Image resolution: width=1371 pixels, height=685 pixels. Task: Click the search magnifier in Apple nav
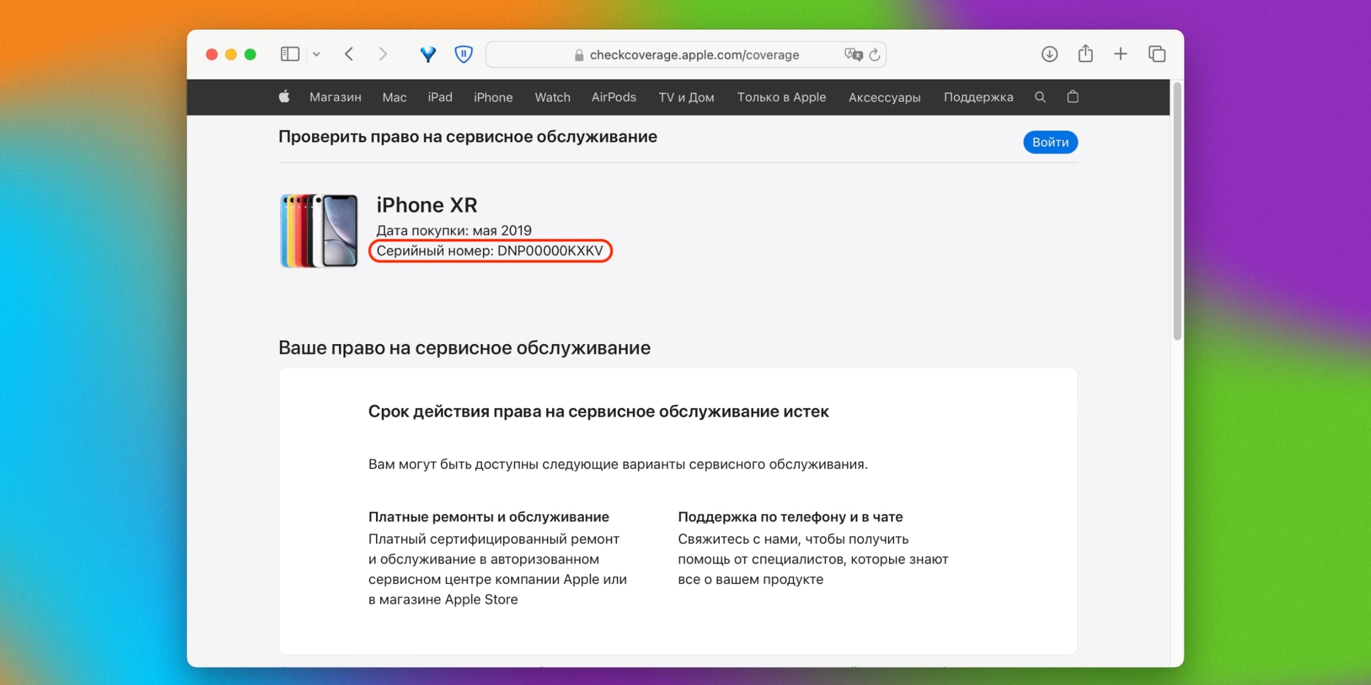pyautogui.click(x=1040, y=97)
